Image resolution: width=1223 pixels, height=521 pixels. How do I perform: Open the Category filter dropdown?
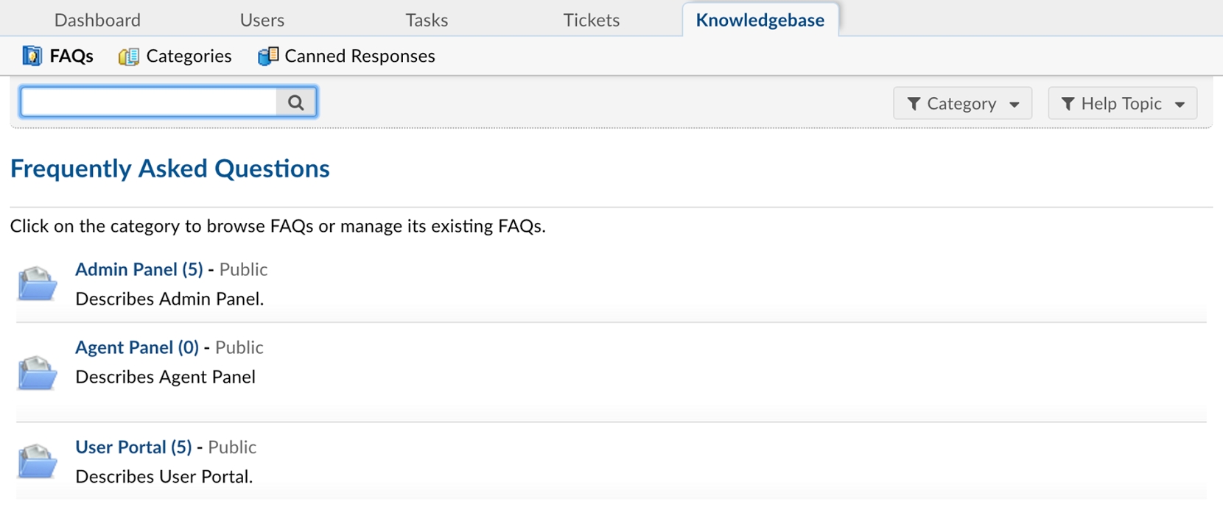961,103
